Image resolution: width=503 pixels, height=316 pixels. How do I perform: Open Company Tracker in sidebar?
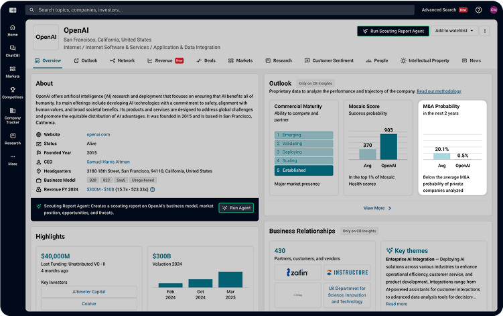coord(13,115)
